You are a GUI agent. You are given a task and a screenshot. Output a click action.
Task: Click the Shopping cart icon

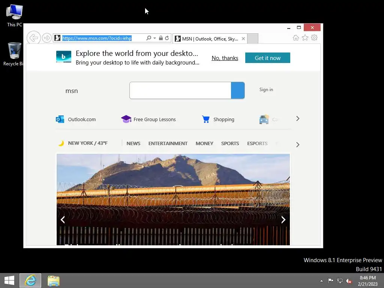click(x=206, y=119)
